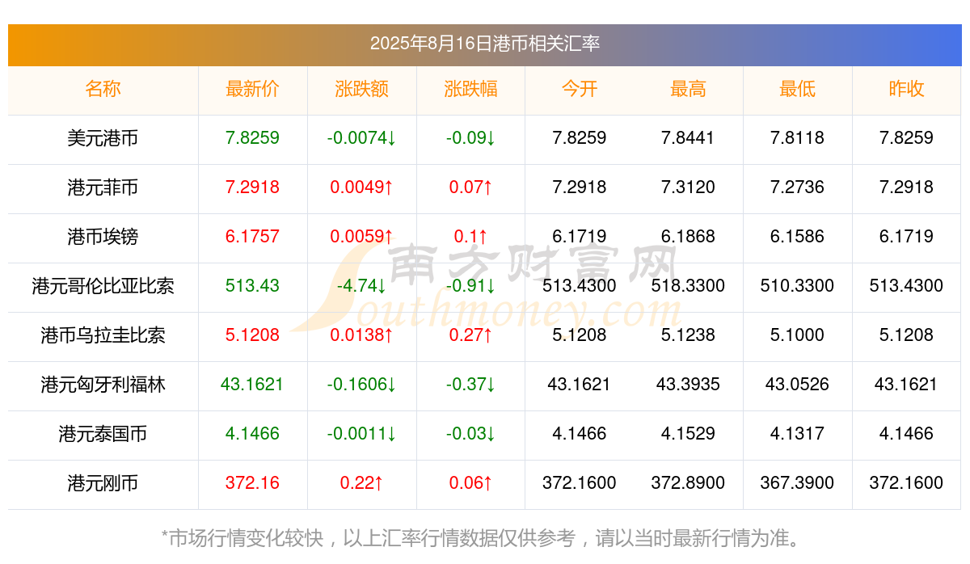Click change amount 0.0138↑
Viewport: 970px width, 564px height.
[x=362, y=335]
